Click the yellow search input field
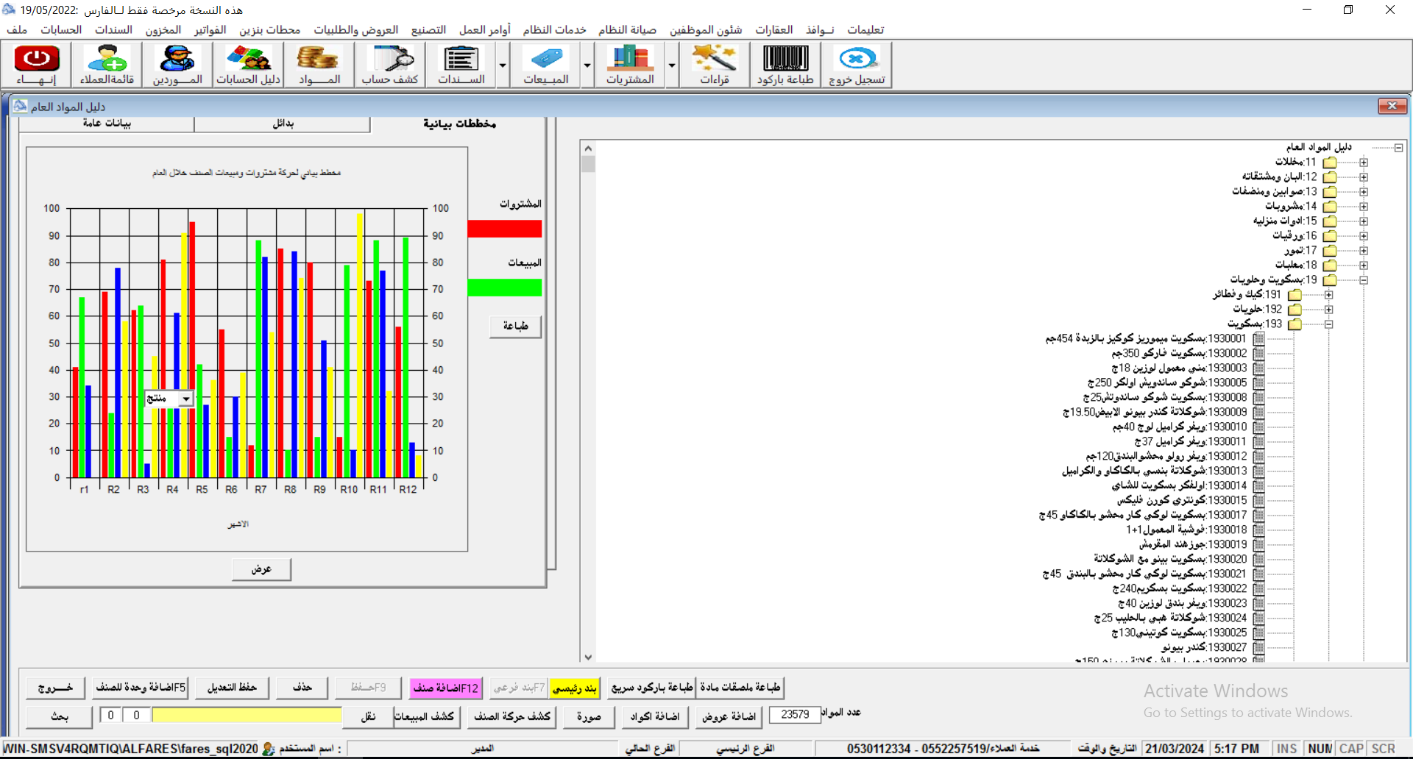This screenshot has height=759, width=1413. (x=247, y=715)
